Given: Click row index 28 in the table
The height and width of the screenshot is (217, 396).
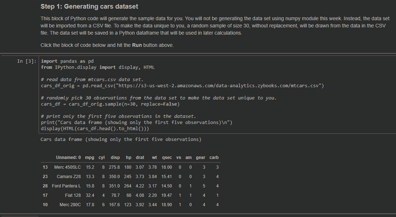Looking at the screenshot, I should [x=45, y=186].
